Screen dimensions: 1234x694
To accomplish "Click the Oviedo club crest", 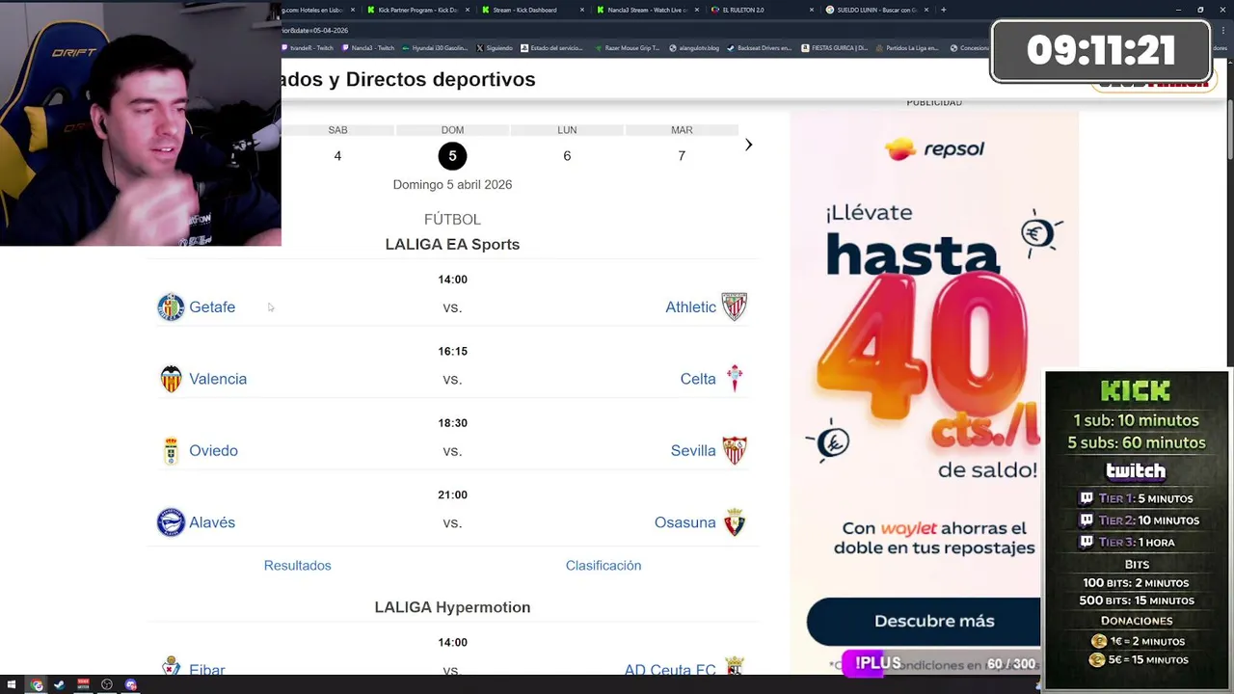I will click(x=171, y=450).
